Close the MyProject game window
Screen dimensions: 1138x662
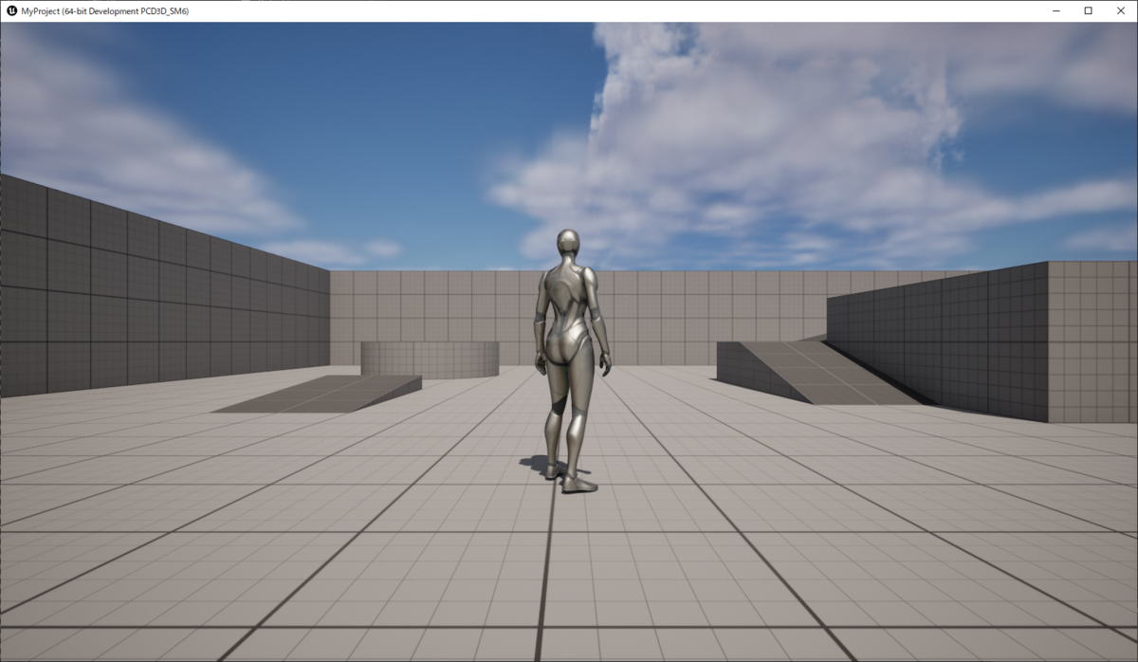(1120, 10)
